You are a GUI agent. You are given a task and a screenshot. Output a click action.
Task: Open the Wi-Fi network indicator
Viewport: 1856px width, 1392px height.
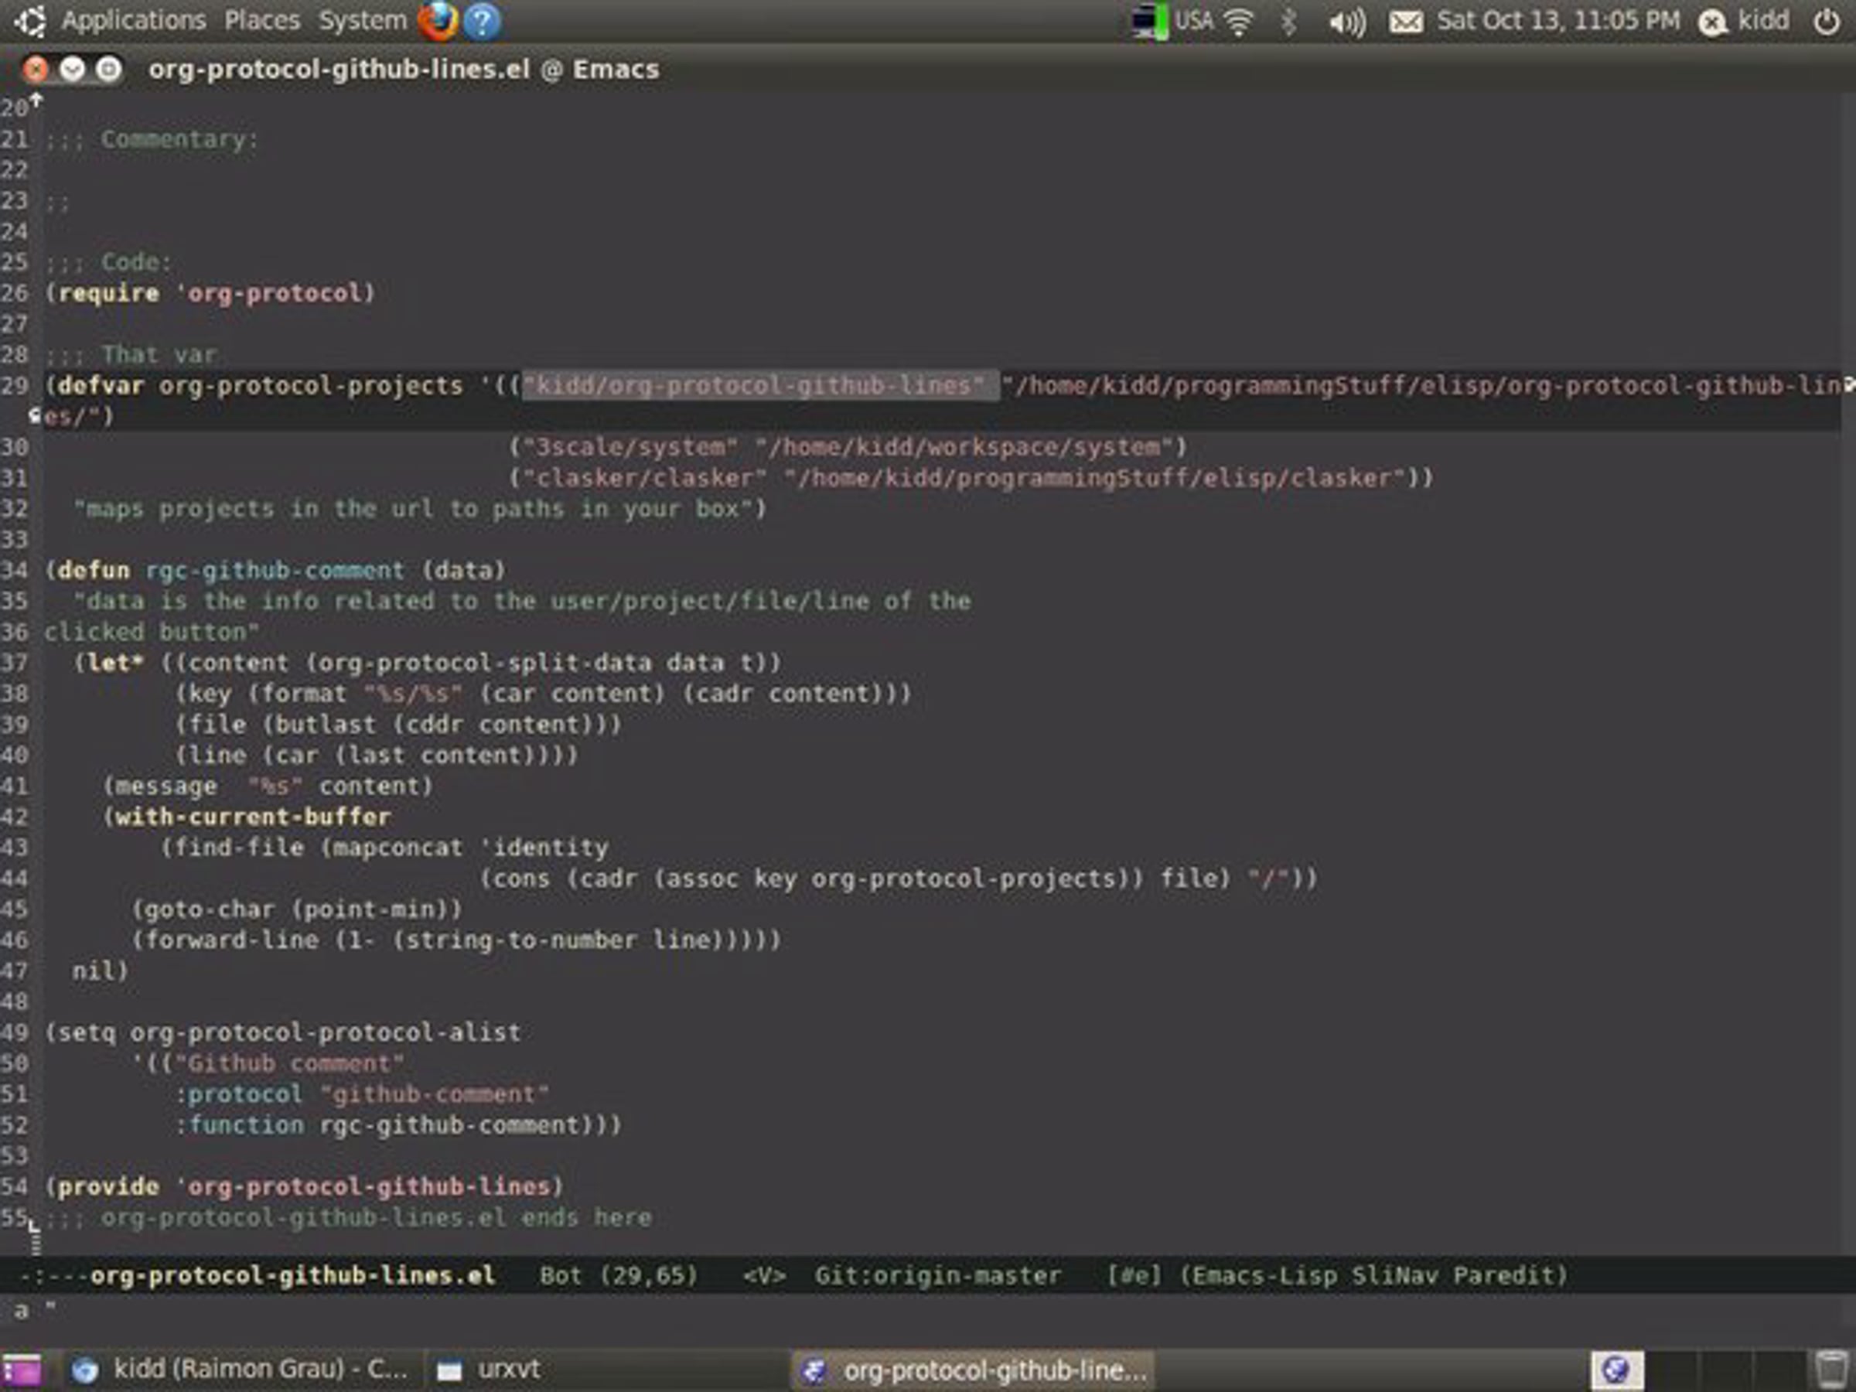1238,21
